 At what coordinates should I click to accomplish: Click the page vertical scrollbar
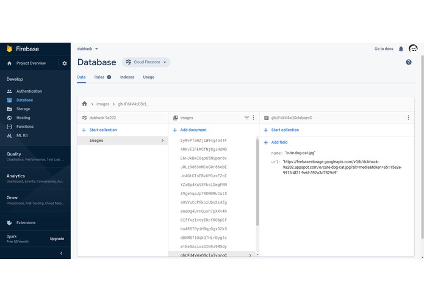422,147
